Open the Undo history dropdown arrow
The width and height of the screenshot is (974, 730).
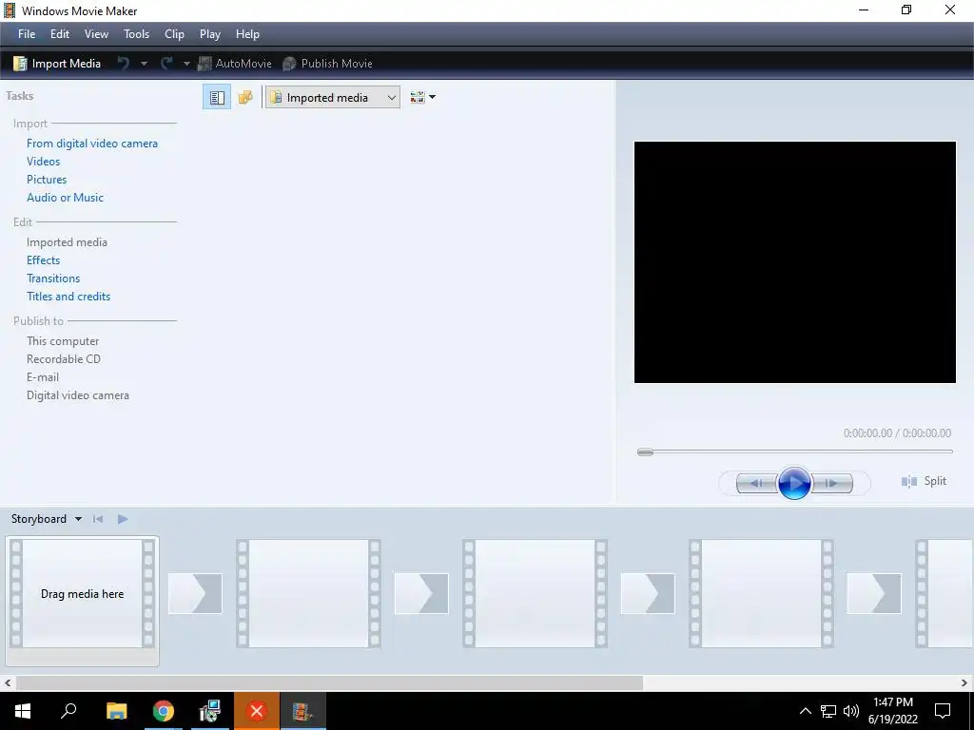tap(145, 64)
